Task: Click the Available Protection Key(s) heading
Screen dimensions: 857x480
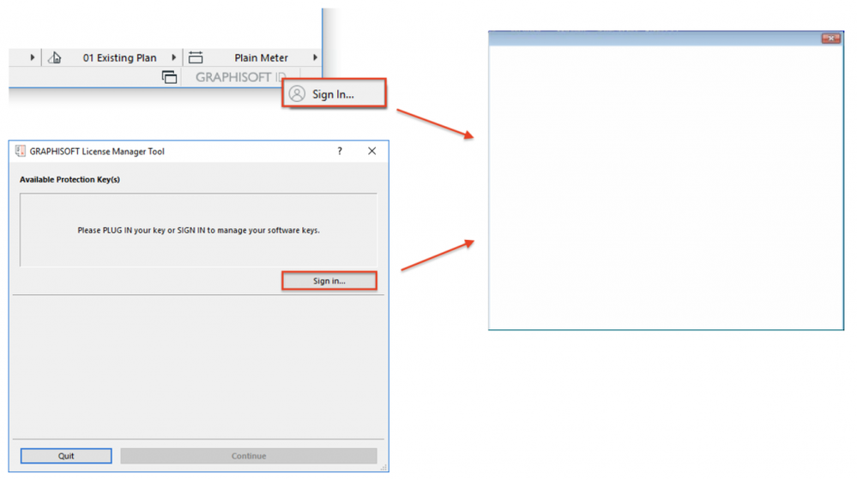Action: pos(70,179)
